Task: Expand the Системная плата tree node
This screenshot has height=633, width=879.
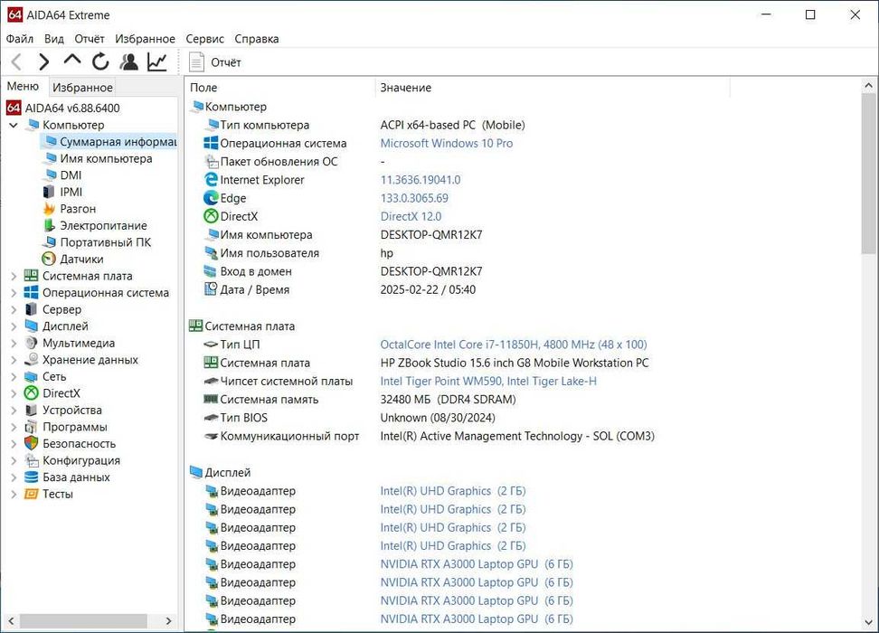Action: (14, 276)
